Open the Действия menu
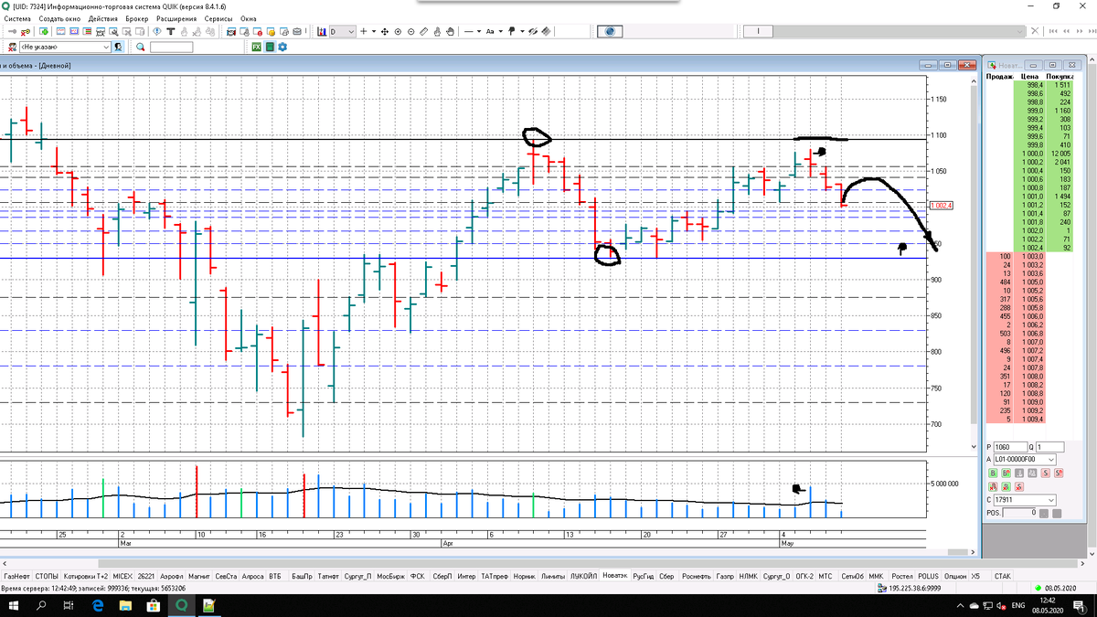Image resolution: width=1097 pixels, height=617 pixels. 102,18
